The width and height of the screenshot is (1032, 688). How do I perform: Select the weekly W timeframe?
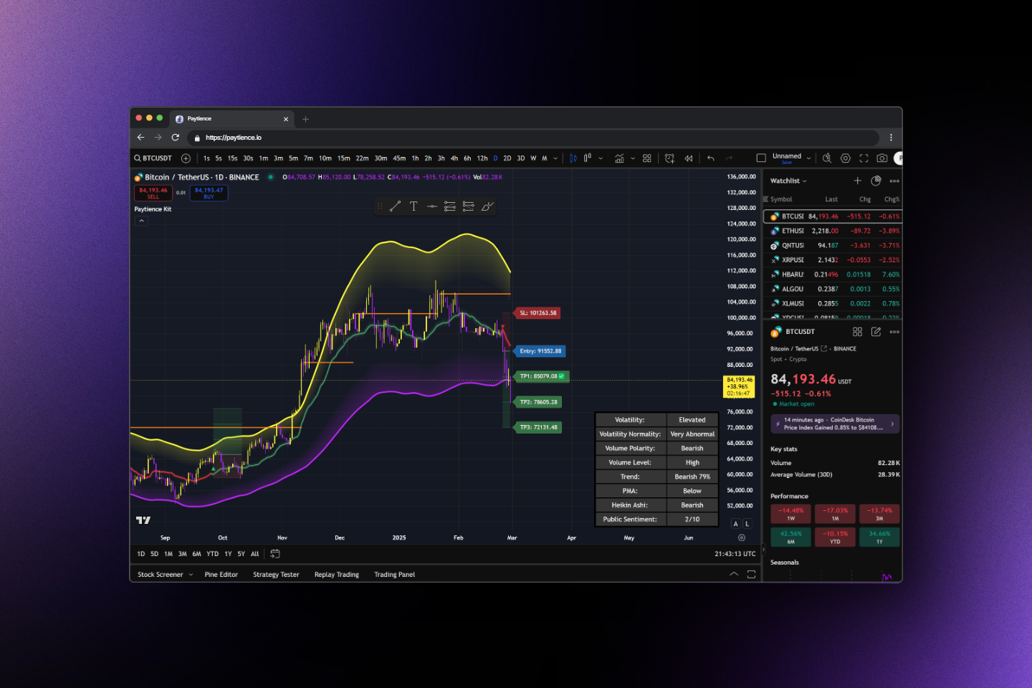tap(533, 158)
